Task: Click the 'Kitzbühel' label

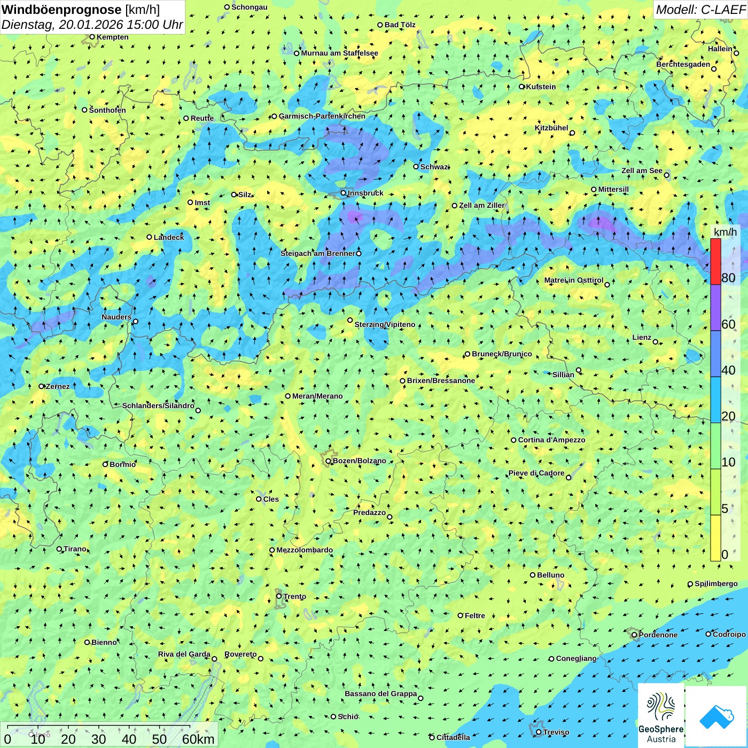Action: pos(551,128)
